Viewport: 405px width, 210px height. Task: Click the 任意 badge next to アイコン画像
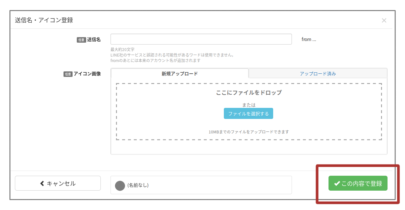coord(68,74)
